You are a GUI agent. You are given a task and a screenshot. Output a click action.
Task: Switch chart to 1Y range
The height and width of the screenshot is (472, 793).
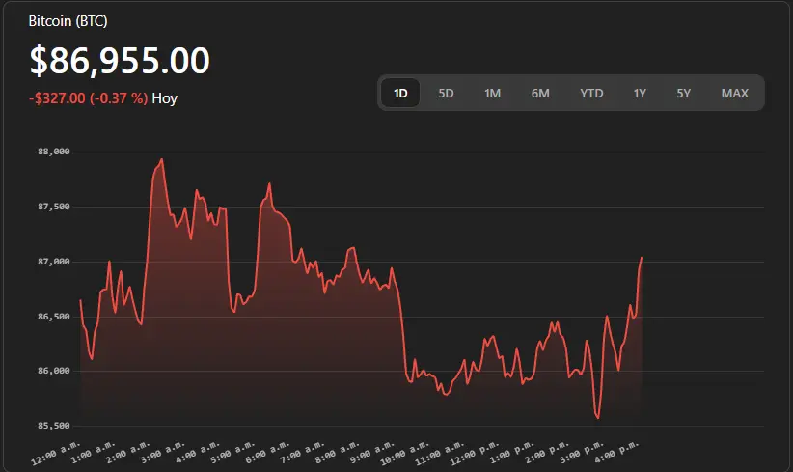click(640, 94)
